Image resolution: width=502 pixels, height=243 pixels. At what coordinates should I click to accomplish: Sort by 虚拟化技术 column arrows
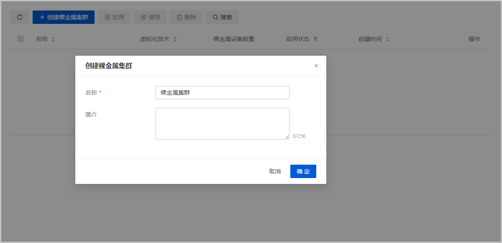[175, 39]
